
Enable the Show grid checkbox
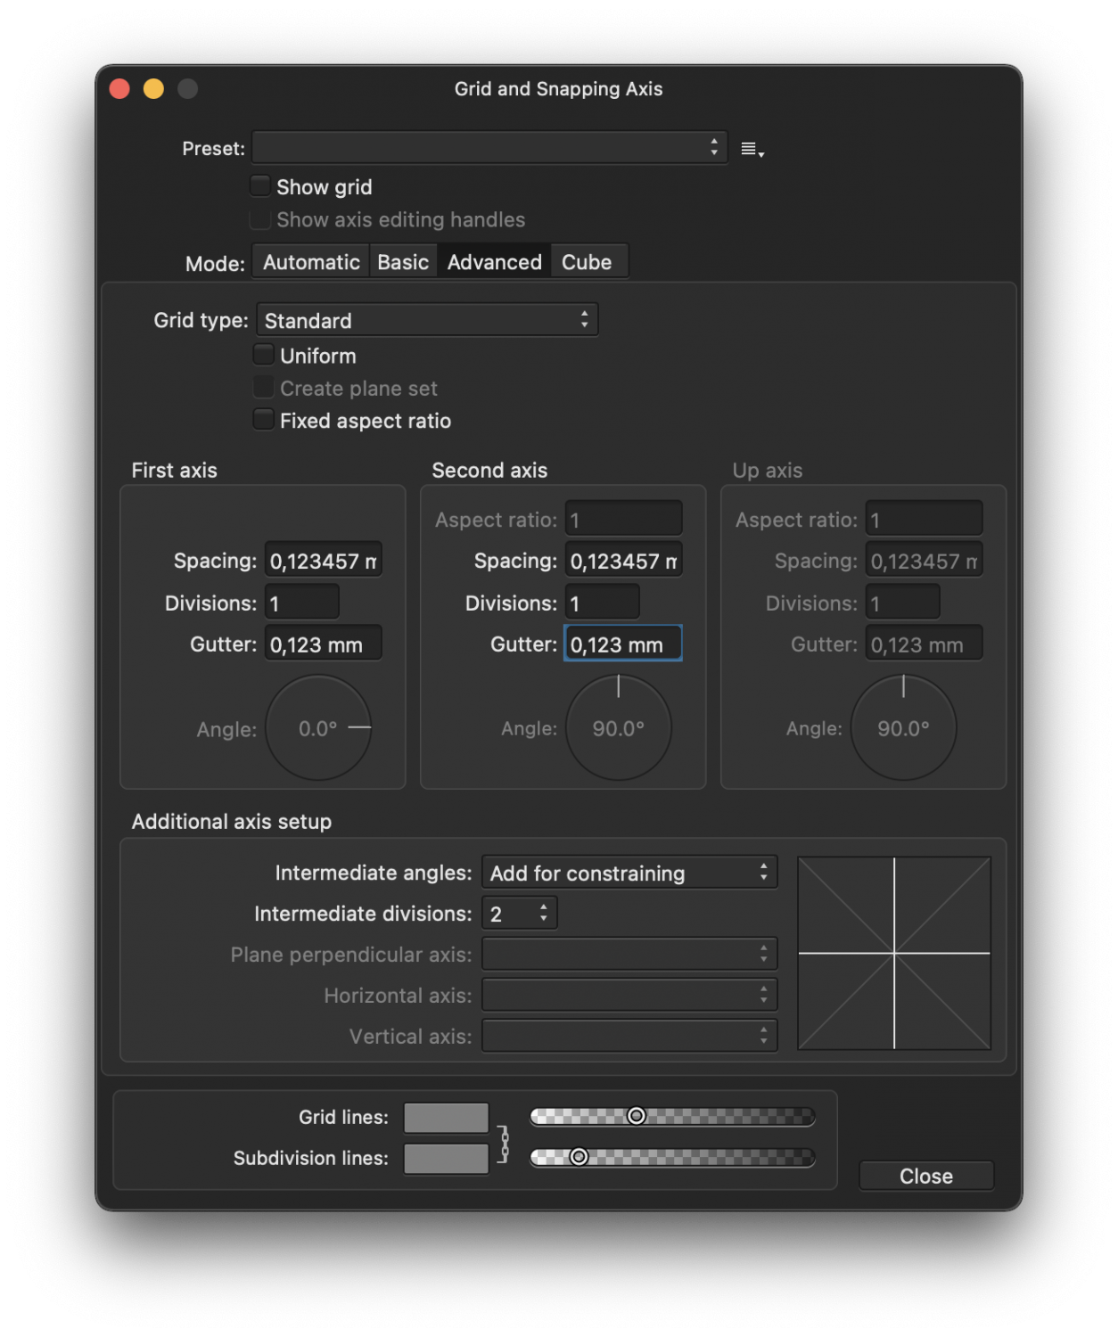[260, 186]
